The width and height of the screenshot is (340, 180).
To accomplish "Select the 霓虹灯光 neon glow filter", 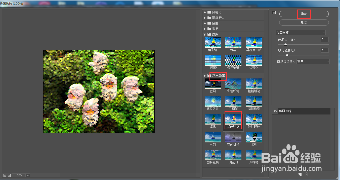I will 233,137.
